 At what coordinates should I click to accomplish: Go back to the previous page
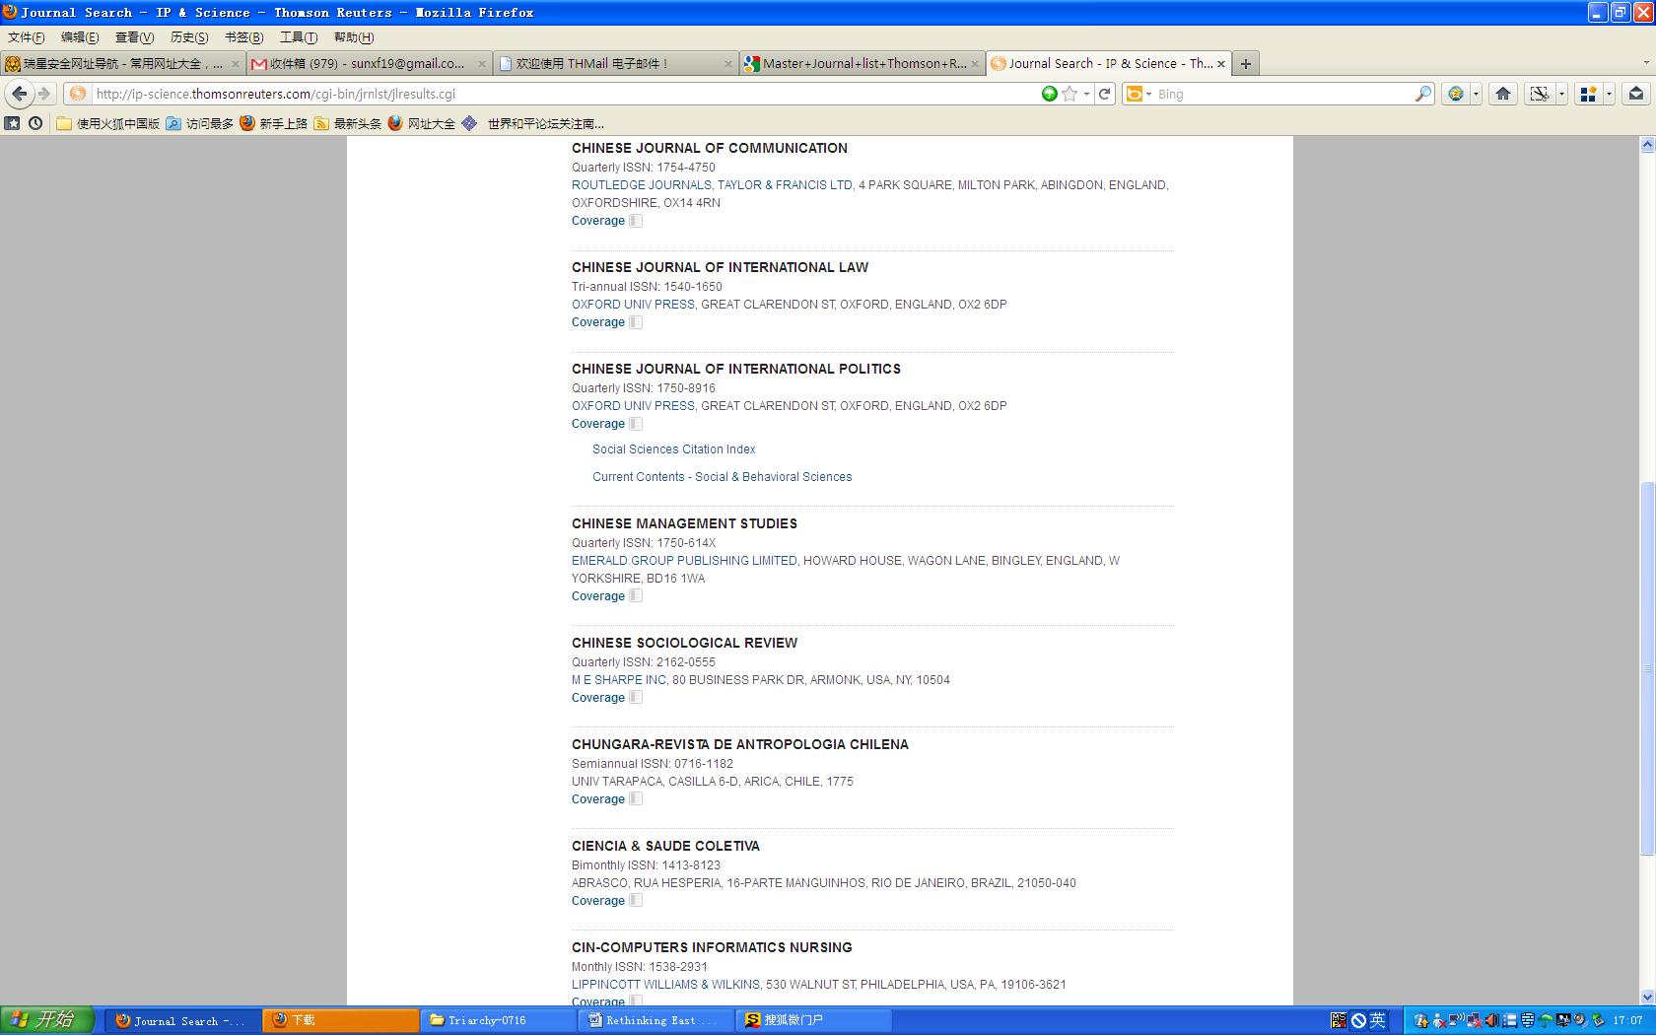click(19, 94)
